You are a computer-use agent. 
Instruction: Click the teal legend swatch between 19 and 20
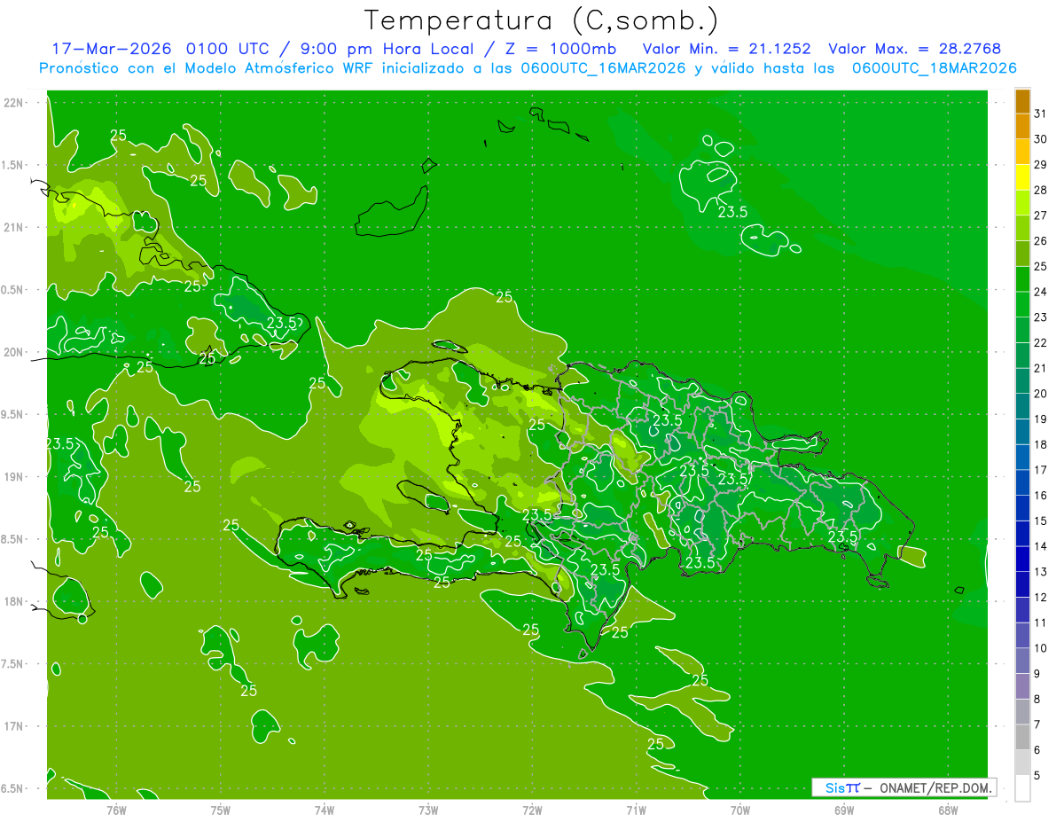1022,407
